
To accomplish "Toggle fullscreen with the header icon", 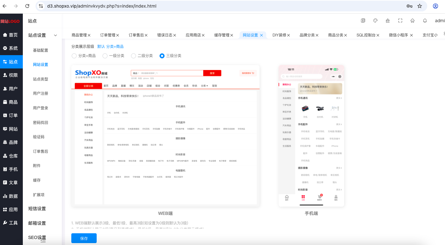I will pyautogui.click(x=400, y=21).
